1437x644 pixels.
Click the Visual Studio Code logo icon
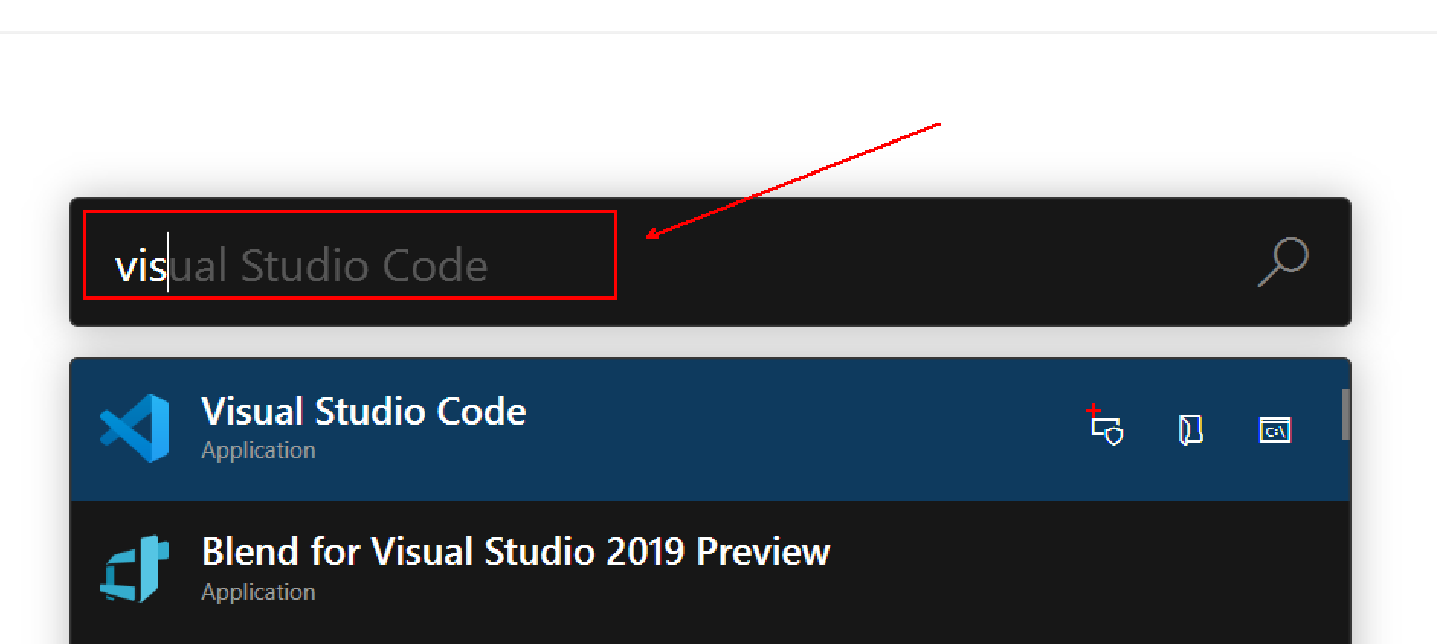[135, 428]
